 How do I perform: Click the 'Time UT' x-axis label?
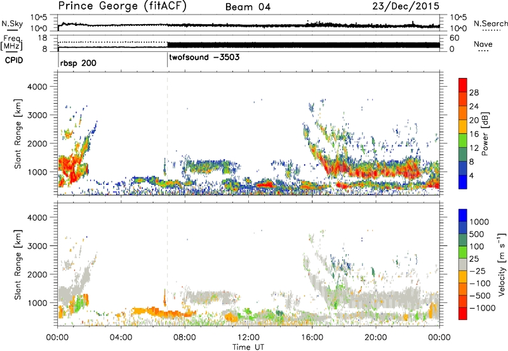pos(248,347)
